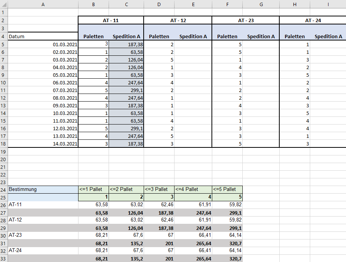
Task: Click 'Paletten' header under AT - 23
Action: coord(227,36)
